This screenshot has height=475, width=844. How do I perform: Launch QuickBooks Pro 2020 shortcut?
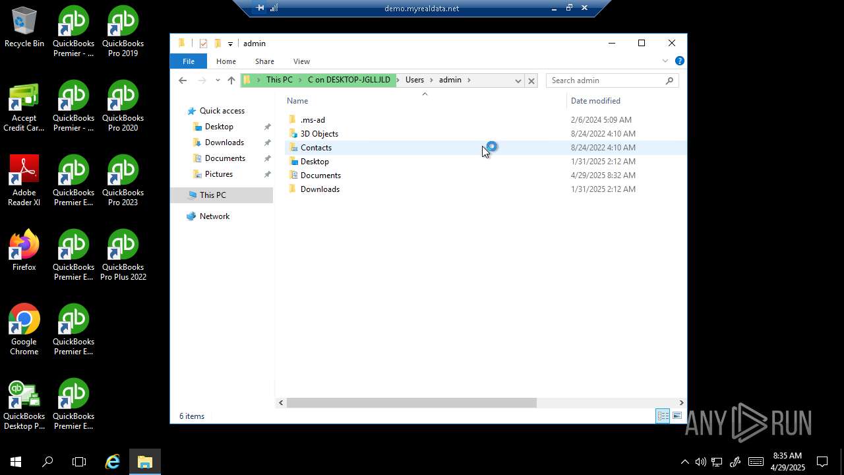coord(123,107)
